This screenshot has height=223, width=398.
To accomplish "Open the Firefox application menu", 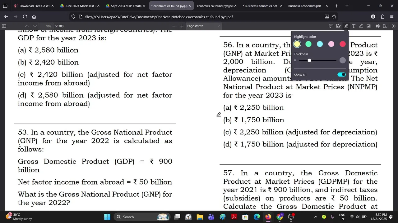I will point(392,17).
